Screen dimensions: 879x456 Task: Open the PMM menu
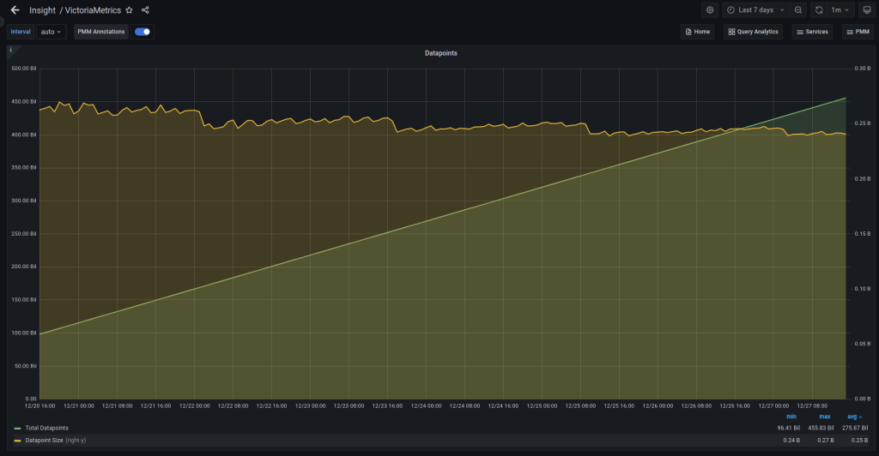coord(858,32)
